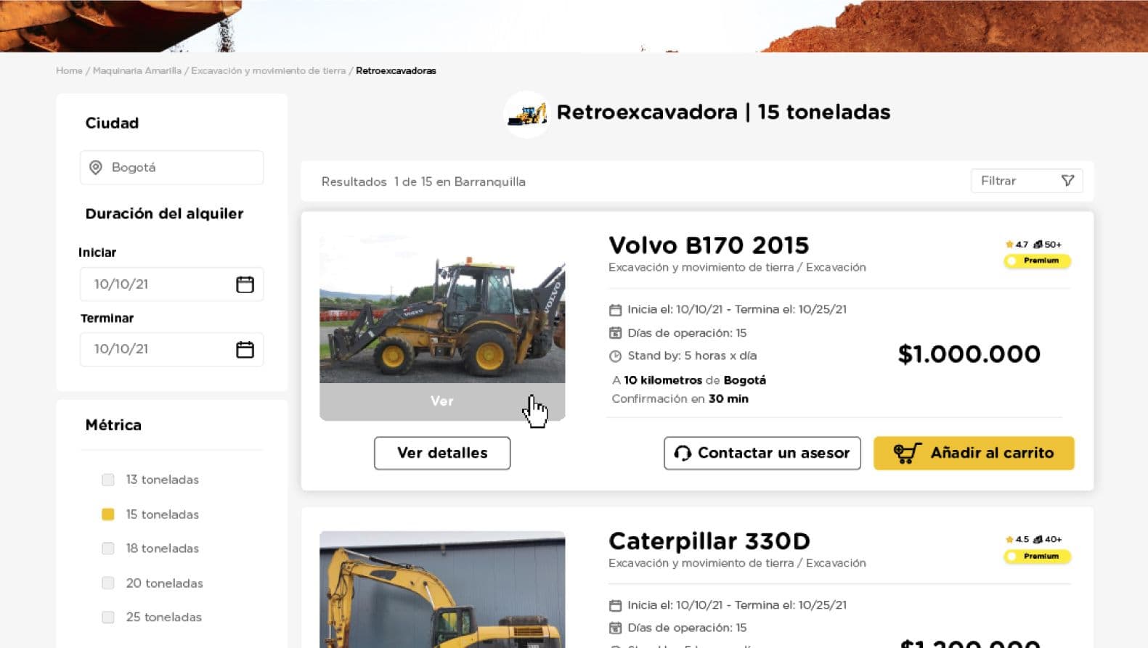Go to Home in the breadcrumb
This screenshot has height=648, width=1148.
click(x=70, y=70)
